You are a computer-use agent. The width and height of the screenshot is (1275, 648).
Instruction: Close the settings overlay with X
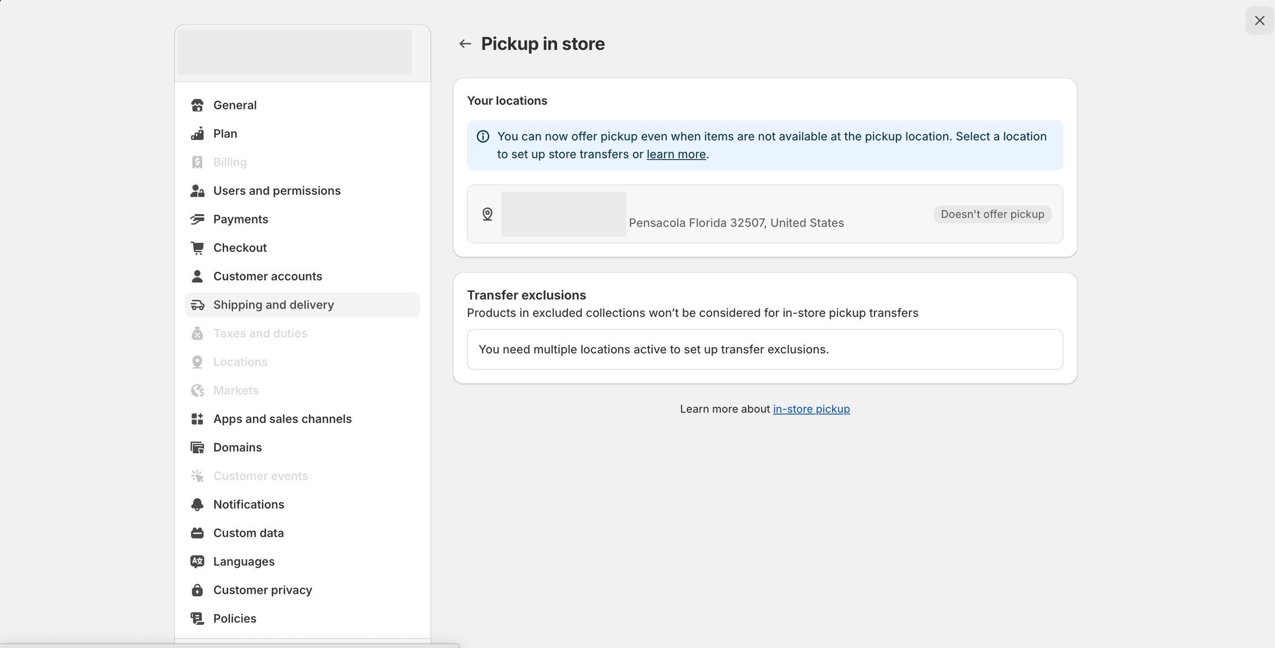click(x=1260, y=20)
